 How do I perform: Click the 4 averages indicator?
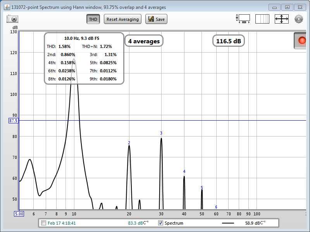pyautogui.click(x=144, y=41)
